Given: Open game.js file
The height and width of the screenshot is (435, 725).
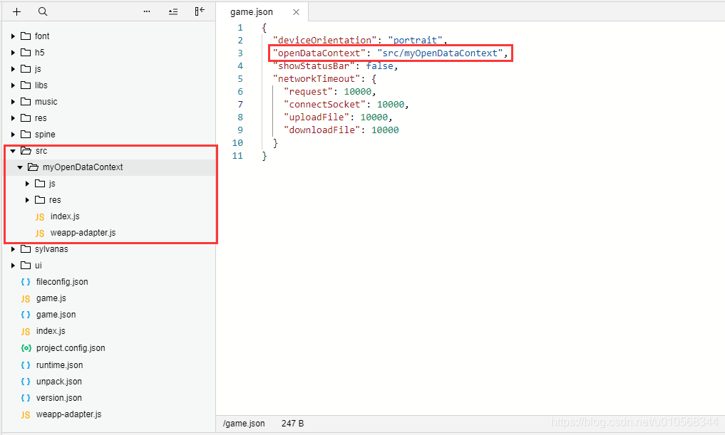Looking at the screenshot, I should 51,298.
